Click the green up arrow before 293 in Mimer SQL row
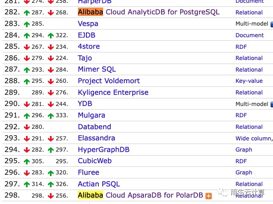273x204 pixels. 27,70
